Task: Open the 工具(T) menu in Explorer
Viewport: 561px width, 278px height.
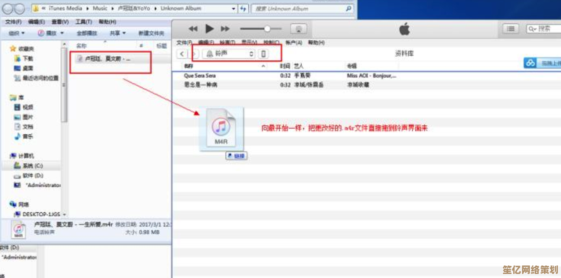Action: [x=83, y=21]
